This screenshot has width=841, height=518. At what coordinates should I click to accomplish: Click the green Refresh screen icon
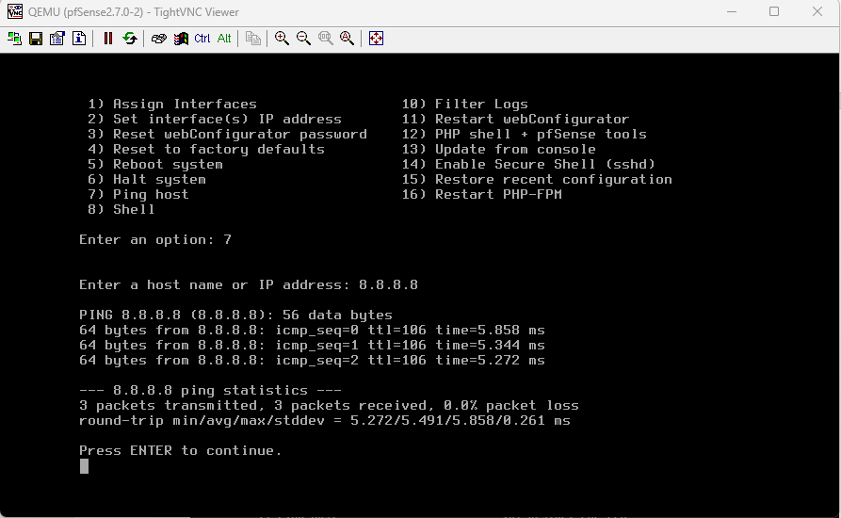pos(130,38)
